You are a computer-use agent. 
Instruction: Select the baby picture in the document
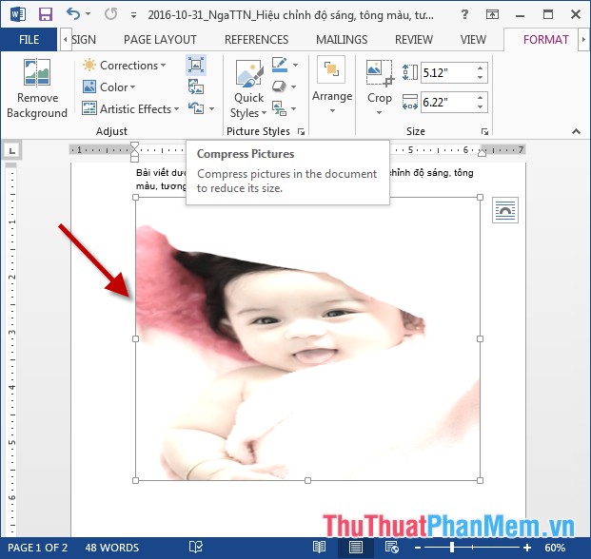tap(307, 338)
